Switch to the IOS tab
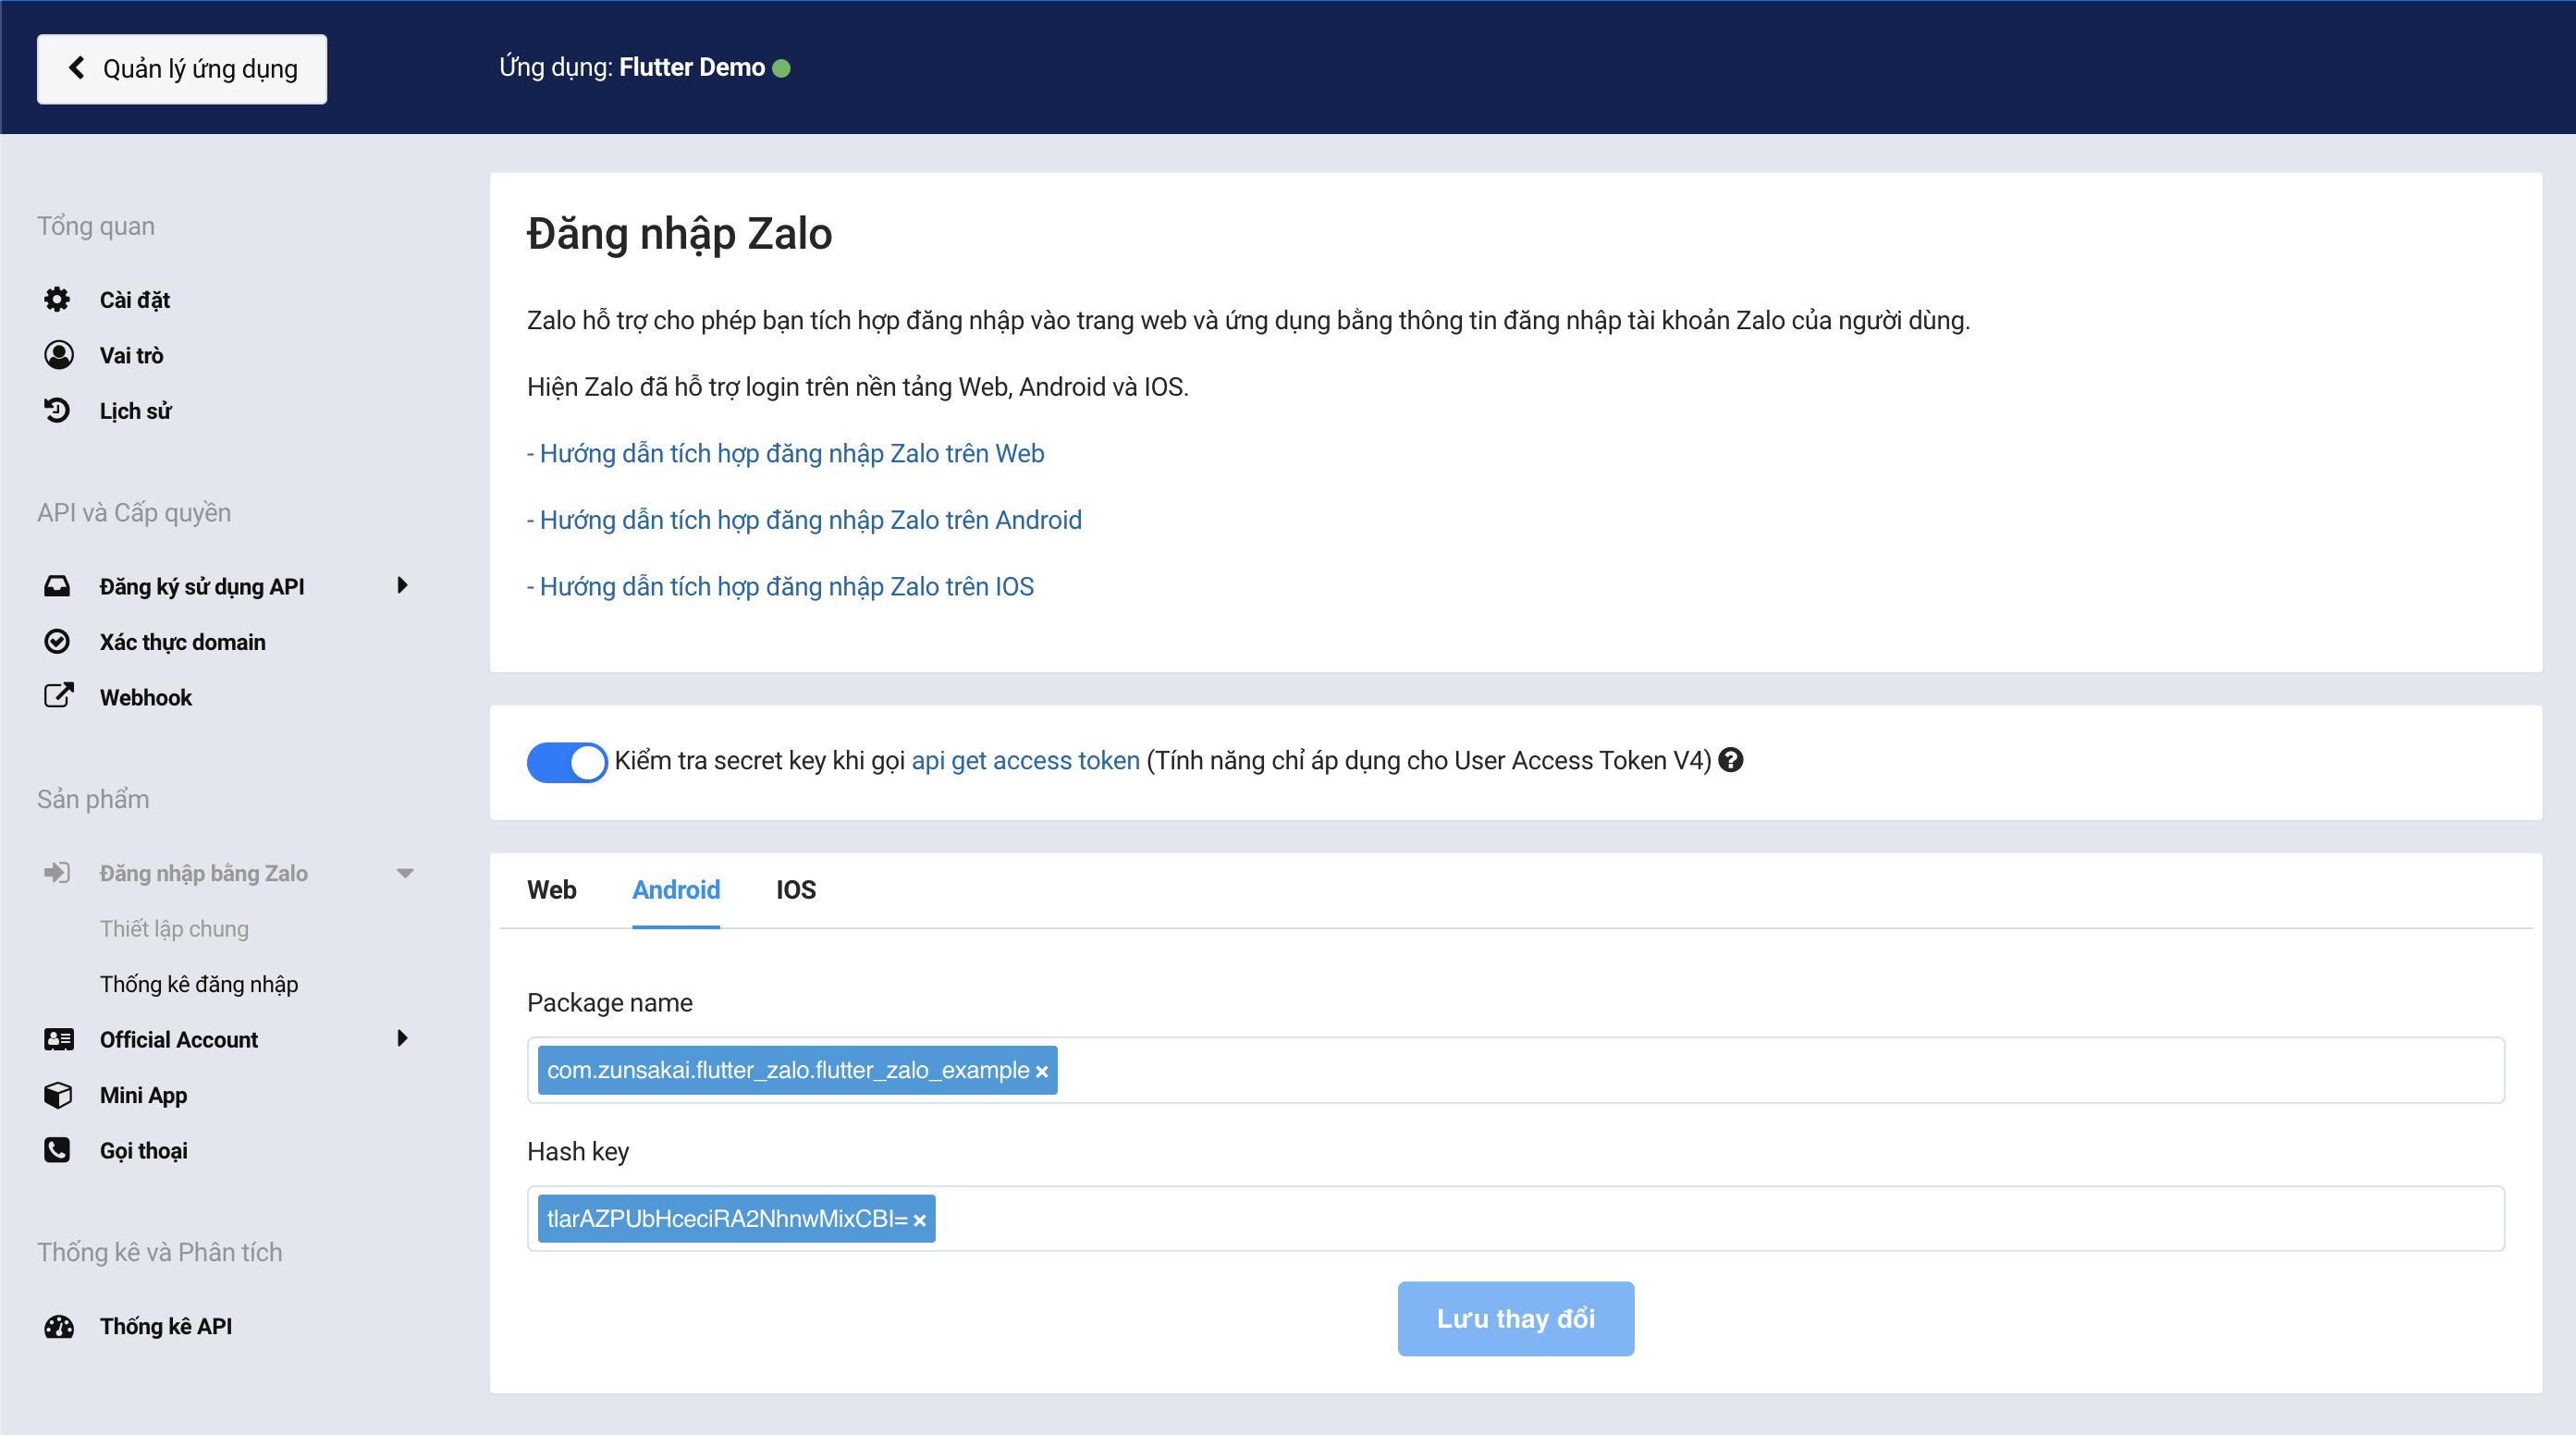2576x1435 pixels. (795, 889)
